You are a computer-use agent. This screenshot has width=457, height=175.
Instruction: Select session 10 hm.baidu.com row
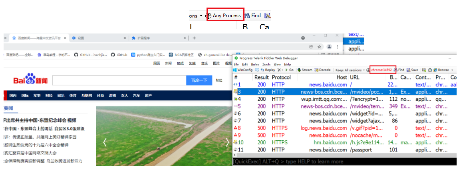tap(344, 142)
